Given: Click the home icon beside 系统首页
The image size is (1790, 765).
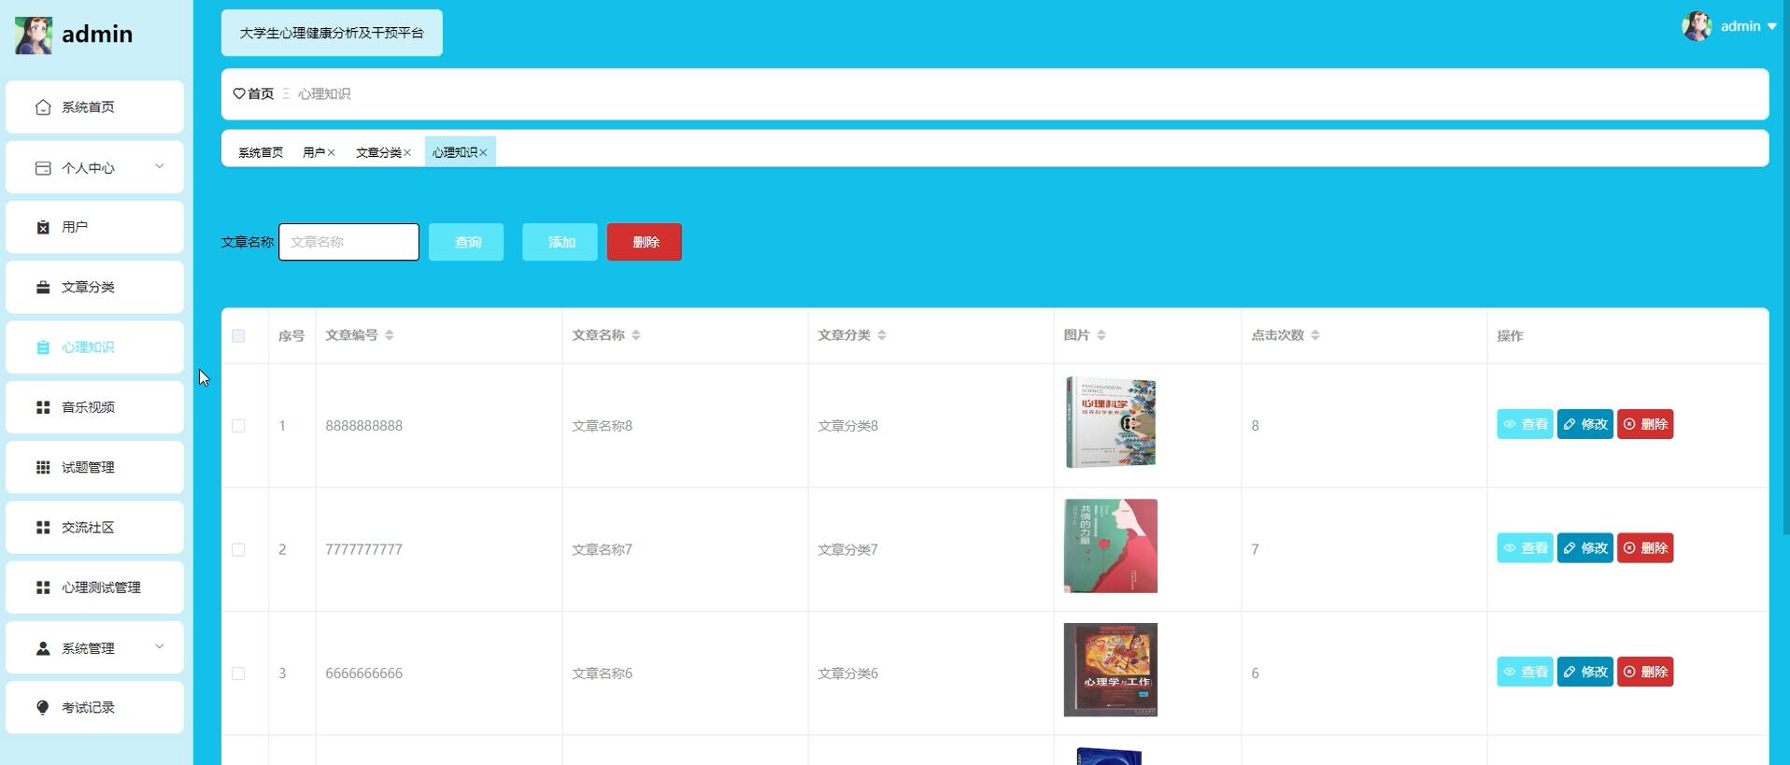Looking at the screenshot, I should pyautogui.click(x=43, y=107).
